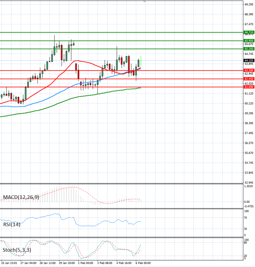Viewport: 255px width, 267px height.
Task: Select the 61.690 red support price label
Action: point(249,87)
